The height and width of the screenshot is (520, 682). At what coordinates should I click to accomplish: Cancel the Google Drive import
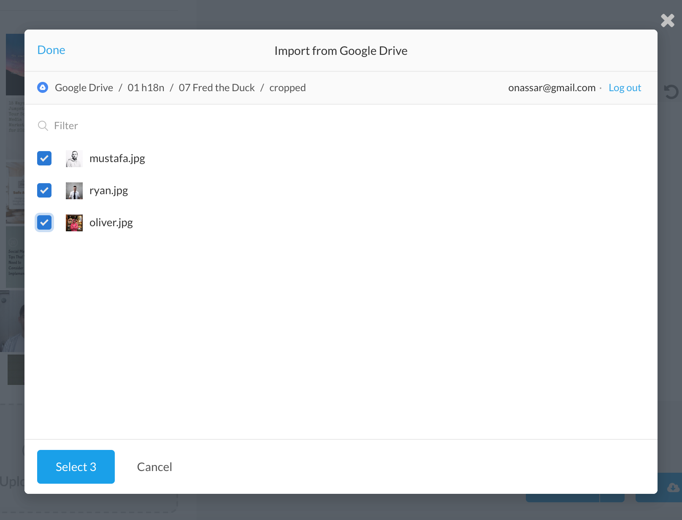pyautogui.click(x=154, y=467)
